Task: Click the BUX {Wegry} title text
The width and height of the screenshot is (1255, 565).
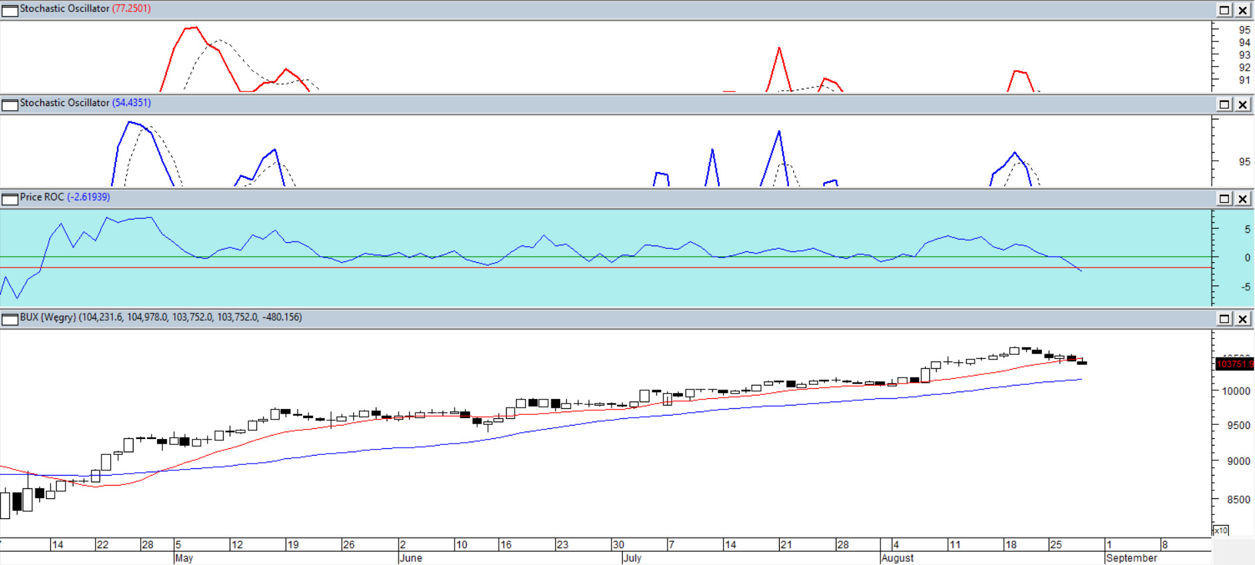Action: coord(48,317)
